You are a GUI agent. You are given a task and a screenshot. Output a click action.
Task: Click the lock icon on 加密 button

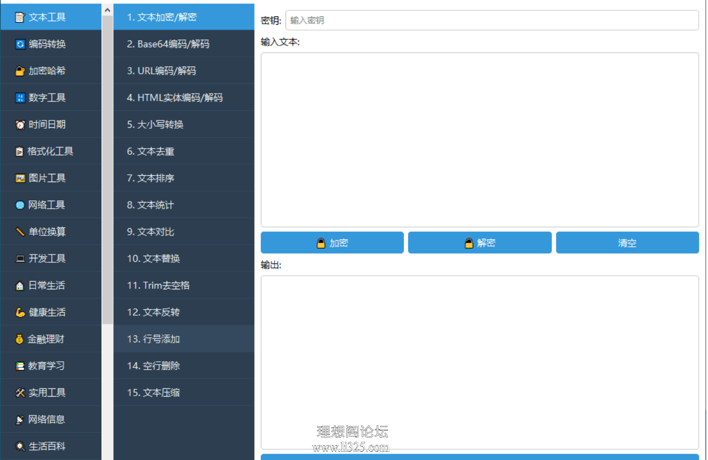321,243
